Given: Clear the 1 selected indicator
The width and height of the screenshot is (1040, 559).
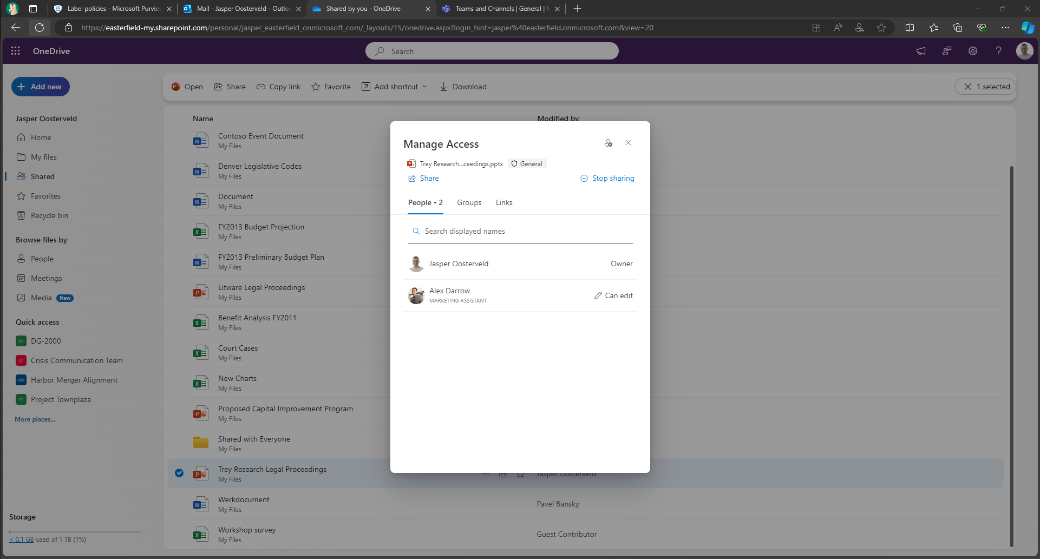Looking at the screenshot, I should (967, 87).
